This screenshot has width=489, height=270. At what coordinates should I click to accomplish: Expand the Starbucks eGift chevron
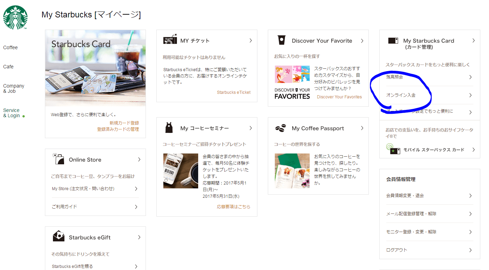[x=139, y=238]
